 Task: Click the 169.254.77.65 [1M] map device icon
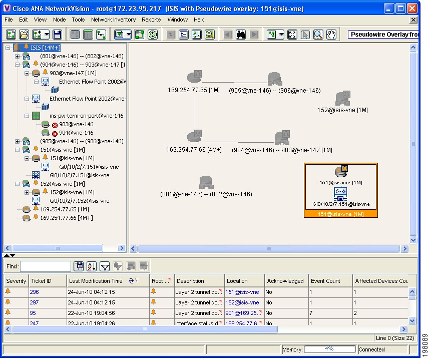tap(195, 77)
